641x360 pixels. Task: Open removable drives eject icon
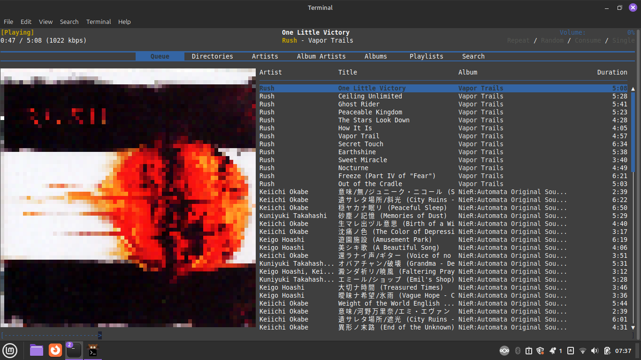tap(571, 351)
